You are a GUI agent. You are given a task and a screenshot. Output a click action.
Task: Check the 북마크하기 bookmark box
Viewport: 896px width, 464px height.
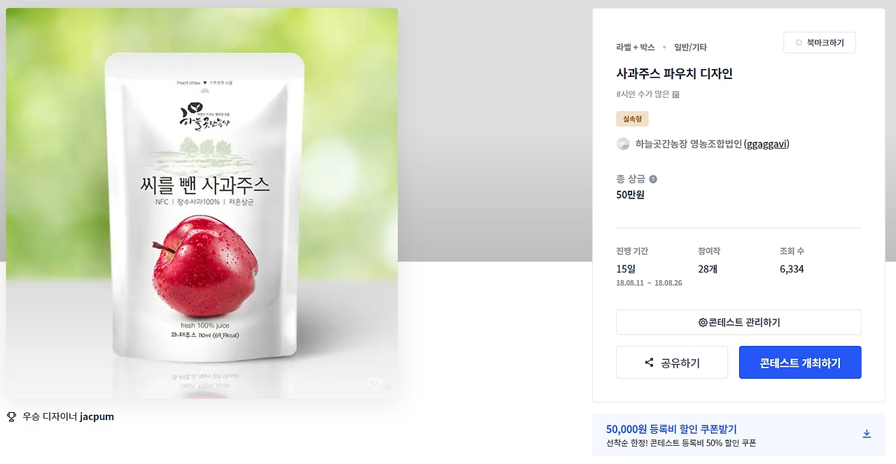[x=799, y=43]
